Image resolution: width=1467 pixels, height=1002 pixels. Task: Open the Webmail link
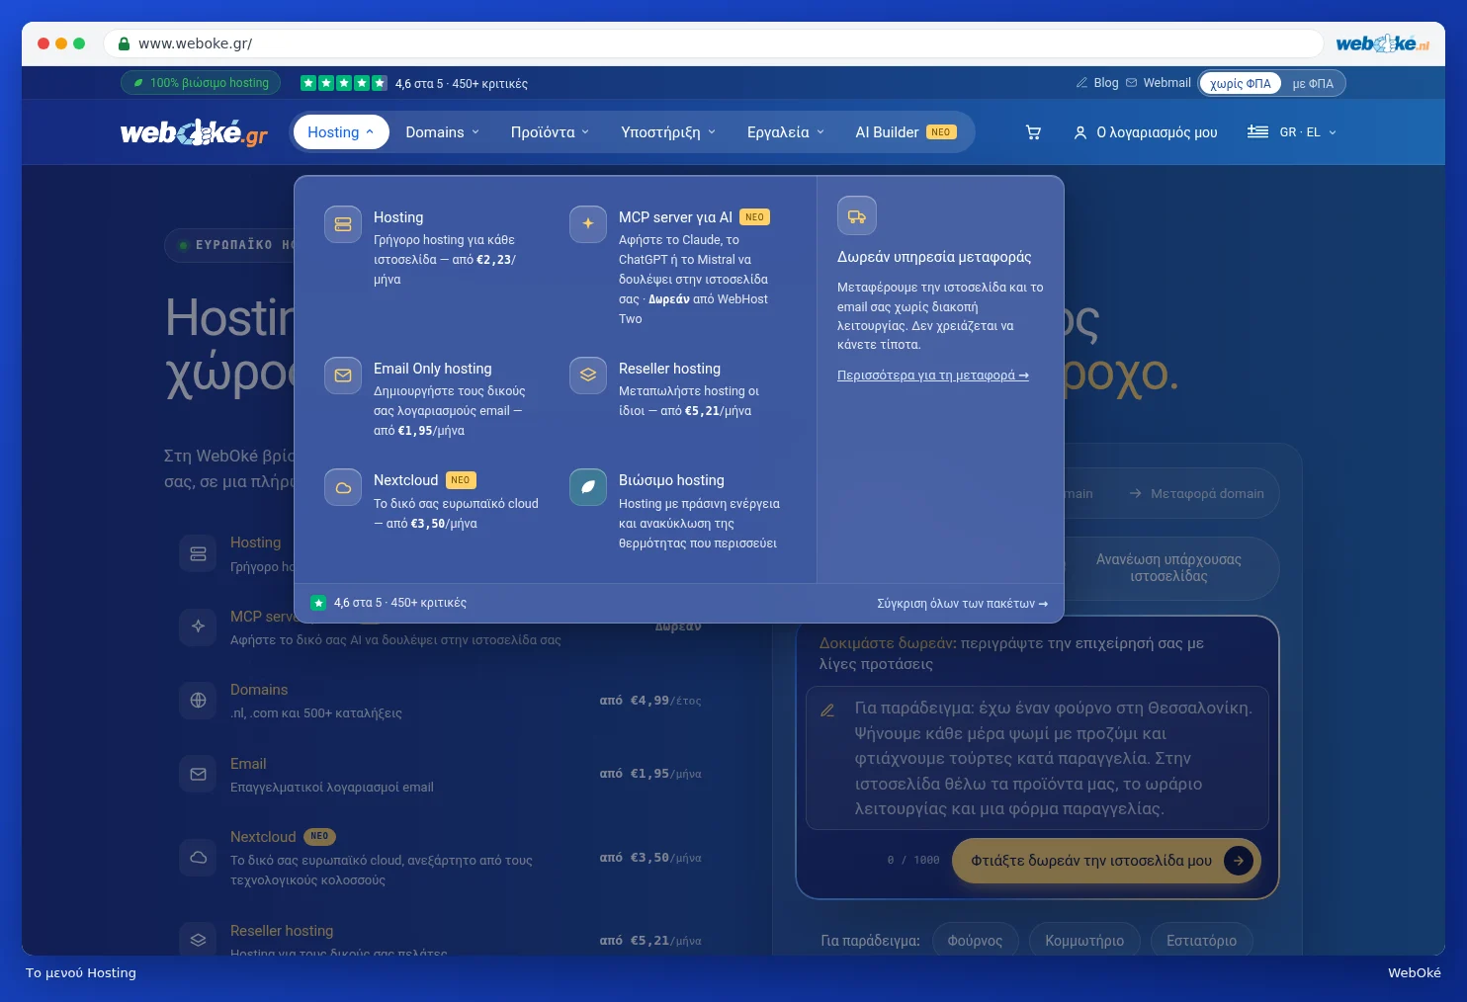point(1159,83)
